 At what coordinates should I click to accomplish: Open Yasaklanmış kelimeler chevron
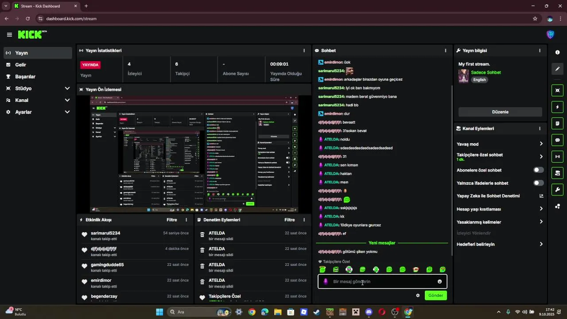tap(541, 222)
